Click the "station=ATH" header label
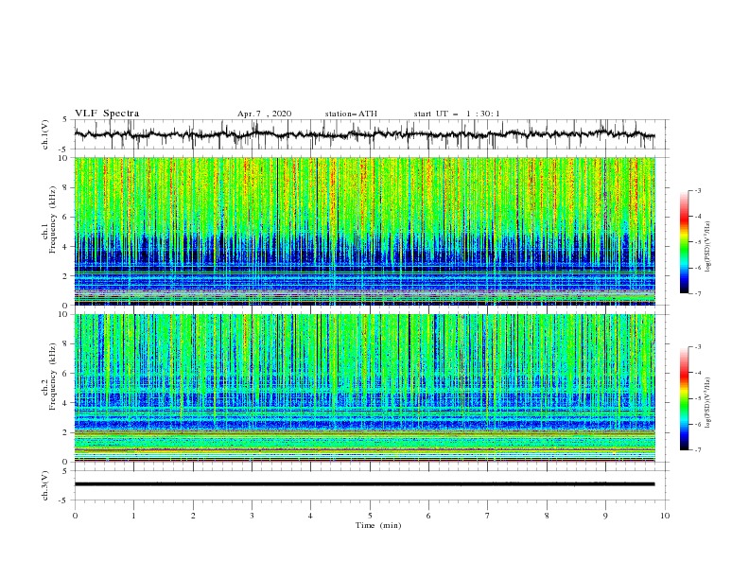The height and width of the screenshot is (579, 749). pyautogui.click(x=351, y=114)
